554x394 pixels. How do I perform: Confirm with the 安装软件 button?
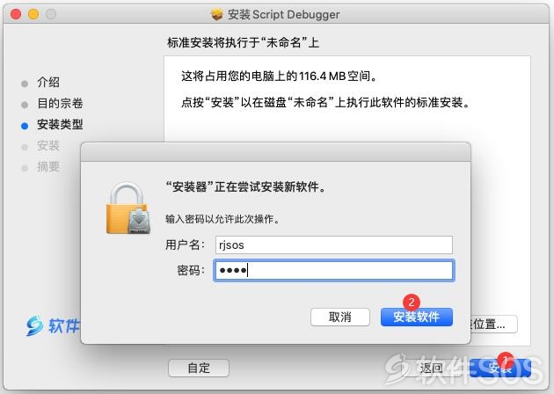pyautogui.click(x=417, y=317)
